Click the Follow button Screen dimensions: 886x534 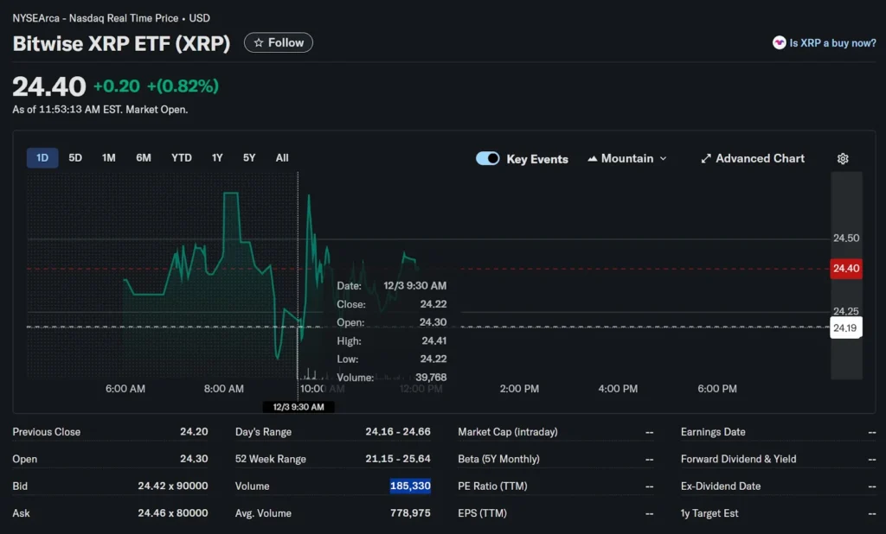(x=278, y=41)
